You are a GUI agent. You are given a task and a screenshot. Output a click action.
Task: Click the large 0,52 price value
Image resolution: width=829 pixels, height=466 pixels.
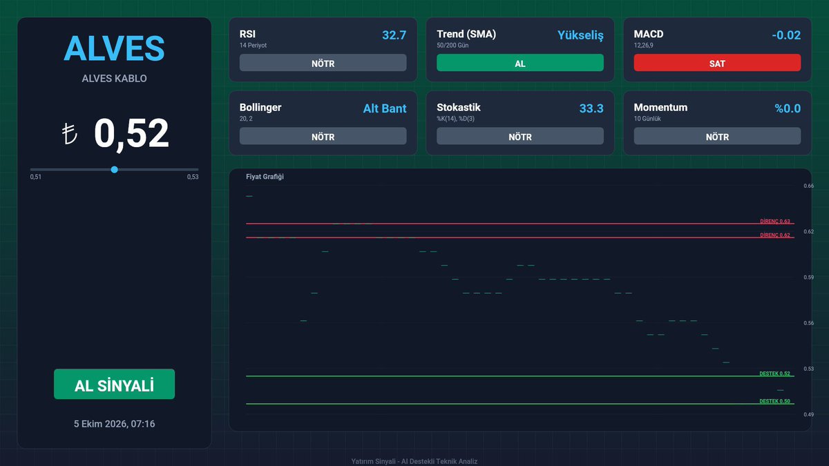coord(132,134)
